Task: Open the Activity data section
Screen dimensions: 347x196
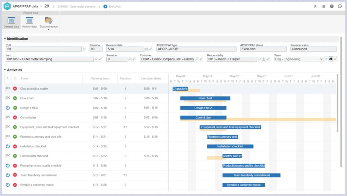Action: (29, 22)
